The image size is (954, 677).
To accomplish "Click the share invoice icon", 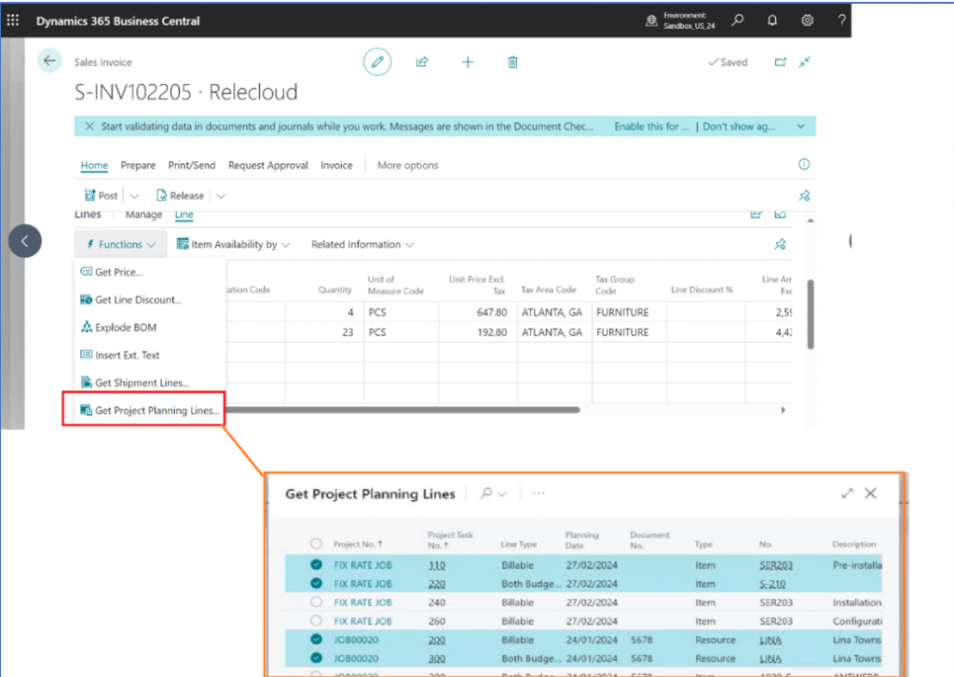I will click(421, 61).
